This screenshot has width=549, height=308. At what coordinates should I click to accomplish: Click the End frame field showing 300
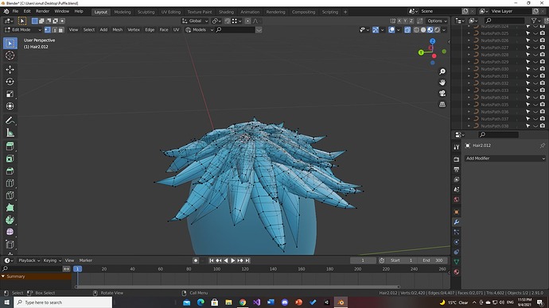(432, 260)
